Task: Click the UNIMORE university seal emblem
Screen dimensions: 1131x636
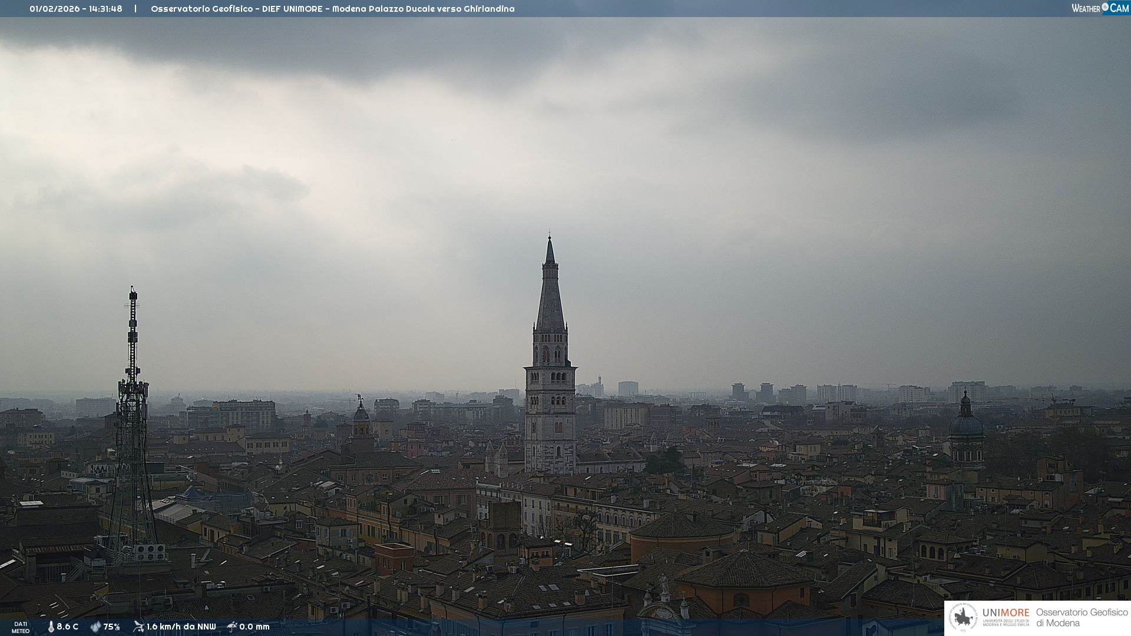Action: 964,618
